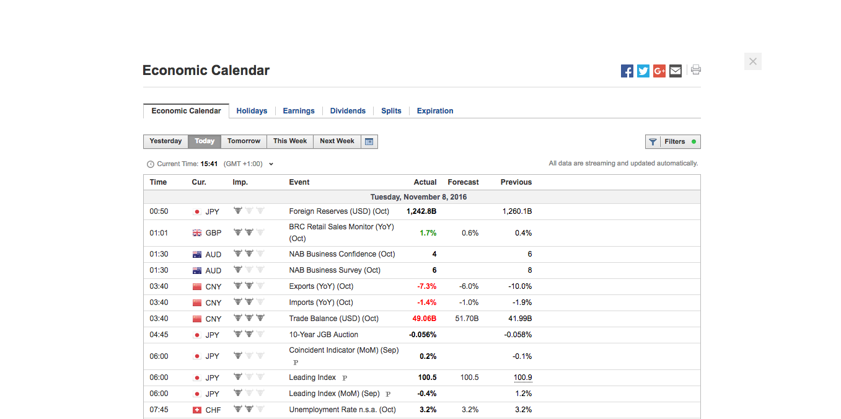The width and height of the screenshot is (841, 419).
Task: Dismiss the panel with the X button
Action: point(752,61)
